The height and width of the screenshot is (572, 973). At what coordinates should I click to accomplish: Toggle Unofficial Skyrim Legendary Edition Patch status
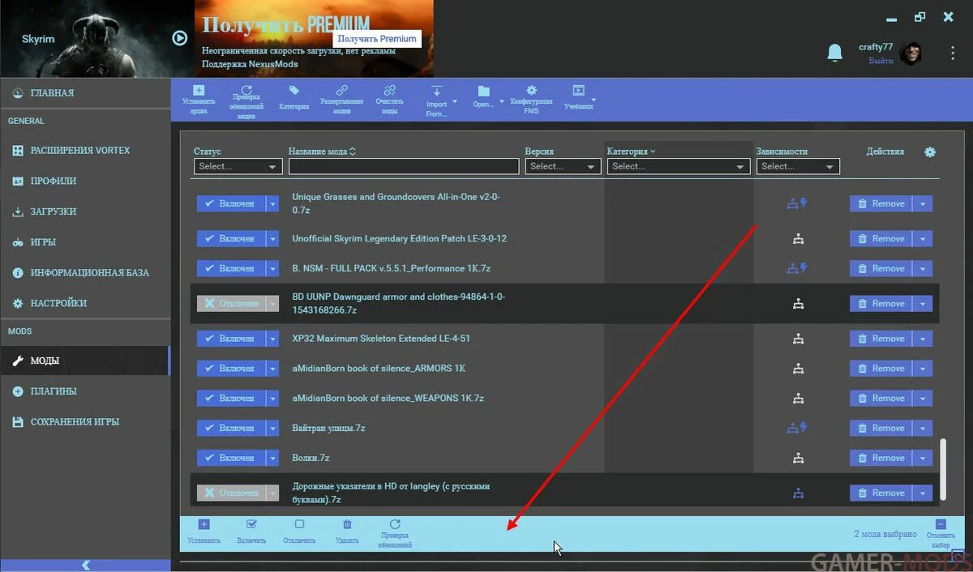pos(230,239)
